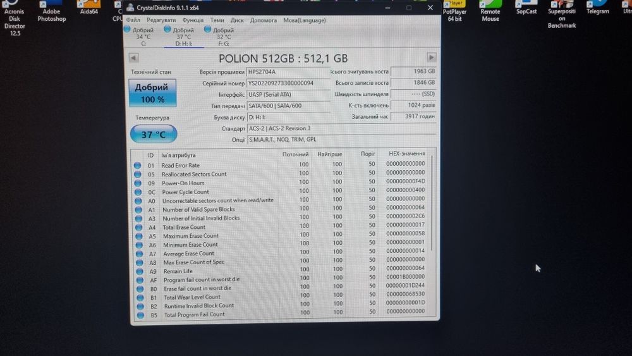Click the rotation rate value (SSD)
Viewport: 632px width, 356px height.
(413, 94)
